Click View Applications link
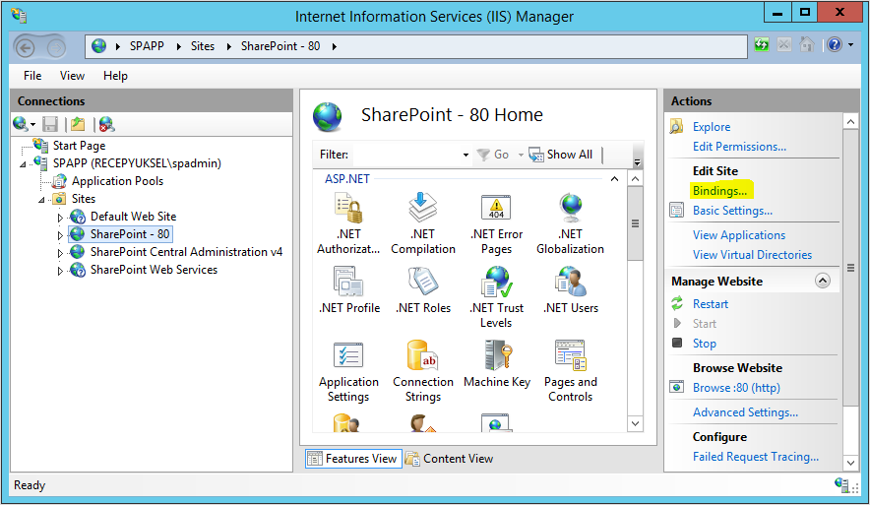Image resolution: width=870 pixels, height=505 pixels. coord(739,234)
